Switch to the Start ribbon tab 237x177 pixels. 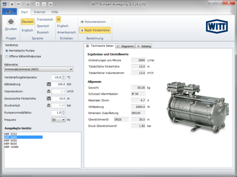coord(24,12)
